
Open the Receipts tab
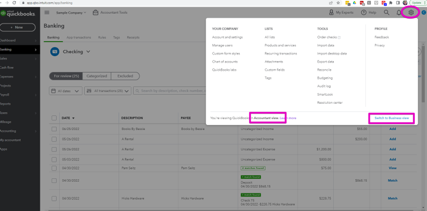pos(133,37)
